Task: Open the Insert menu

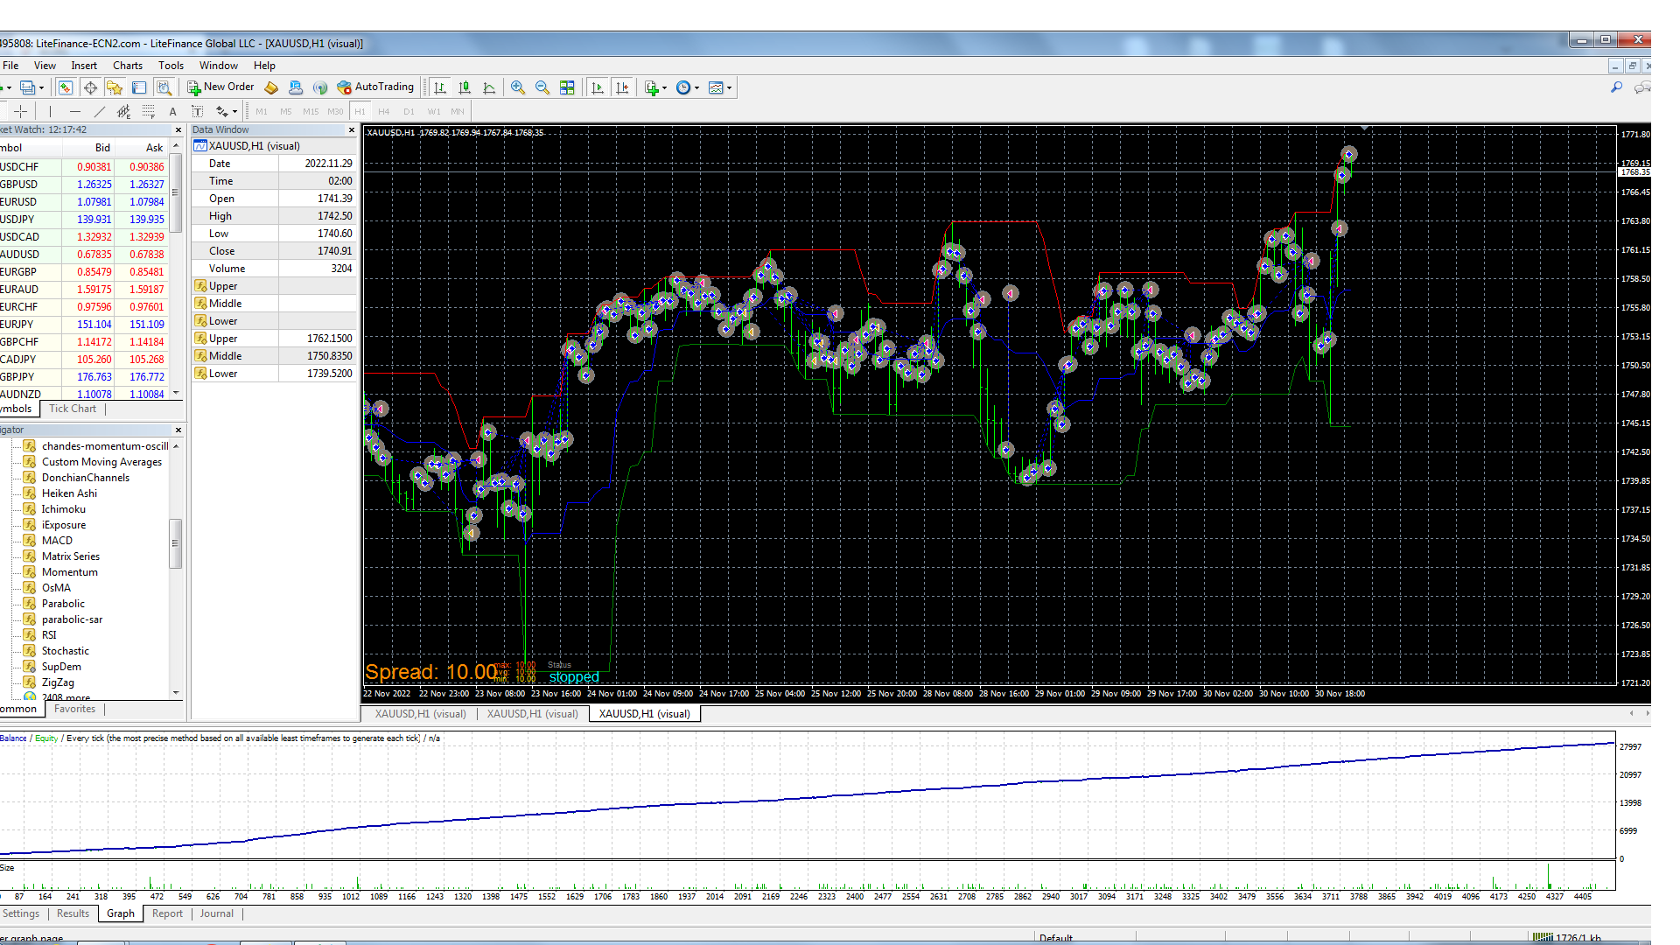Action: [x=84, y=66]
